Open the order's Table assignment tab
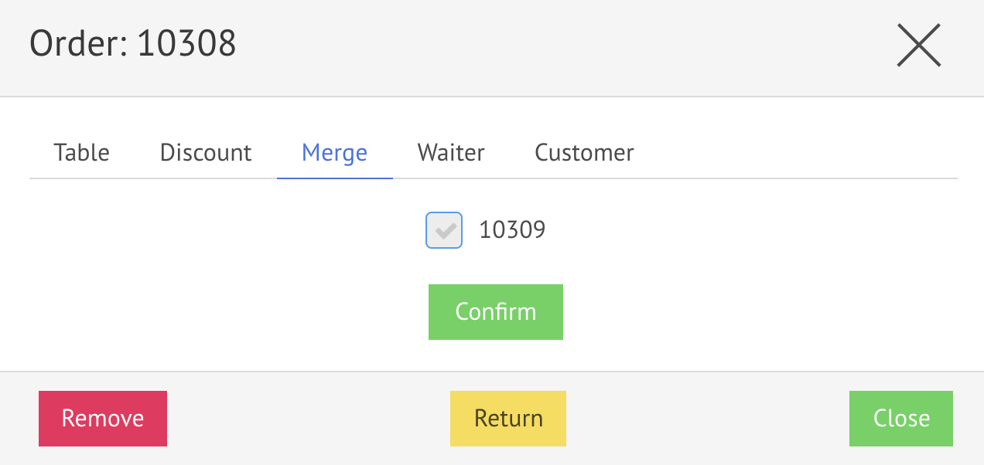The image size is (984, 465). click(81, 153)
